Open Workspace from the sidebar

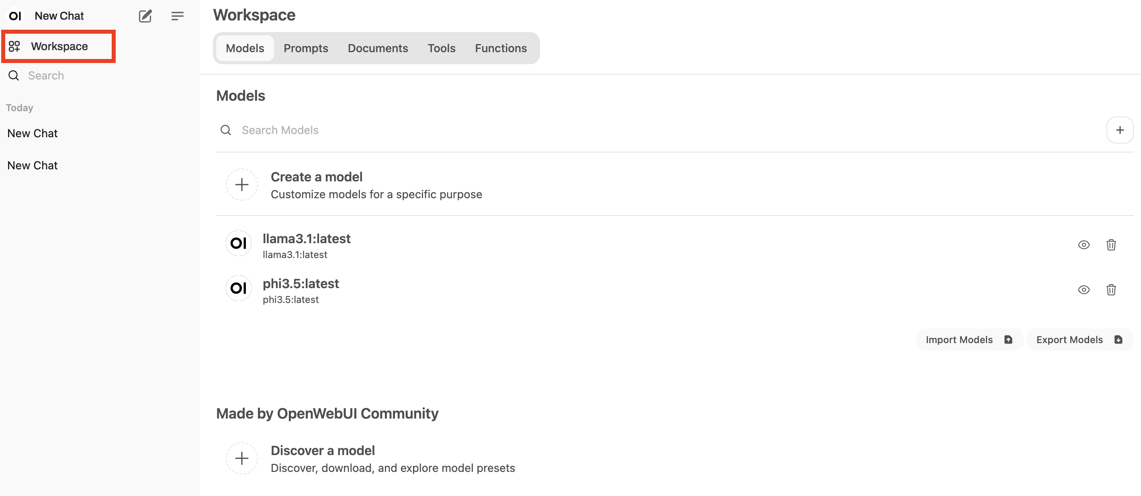click(59, 46)
